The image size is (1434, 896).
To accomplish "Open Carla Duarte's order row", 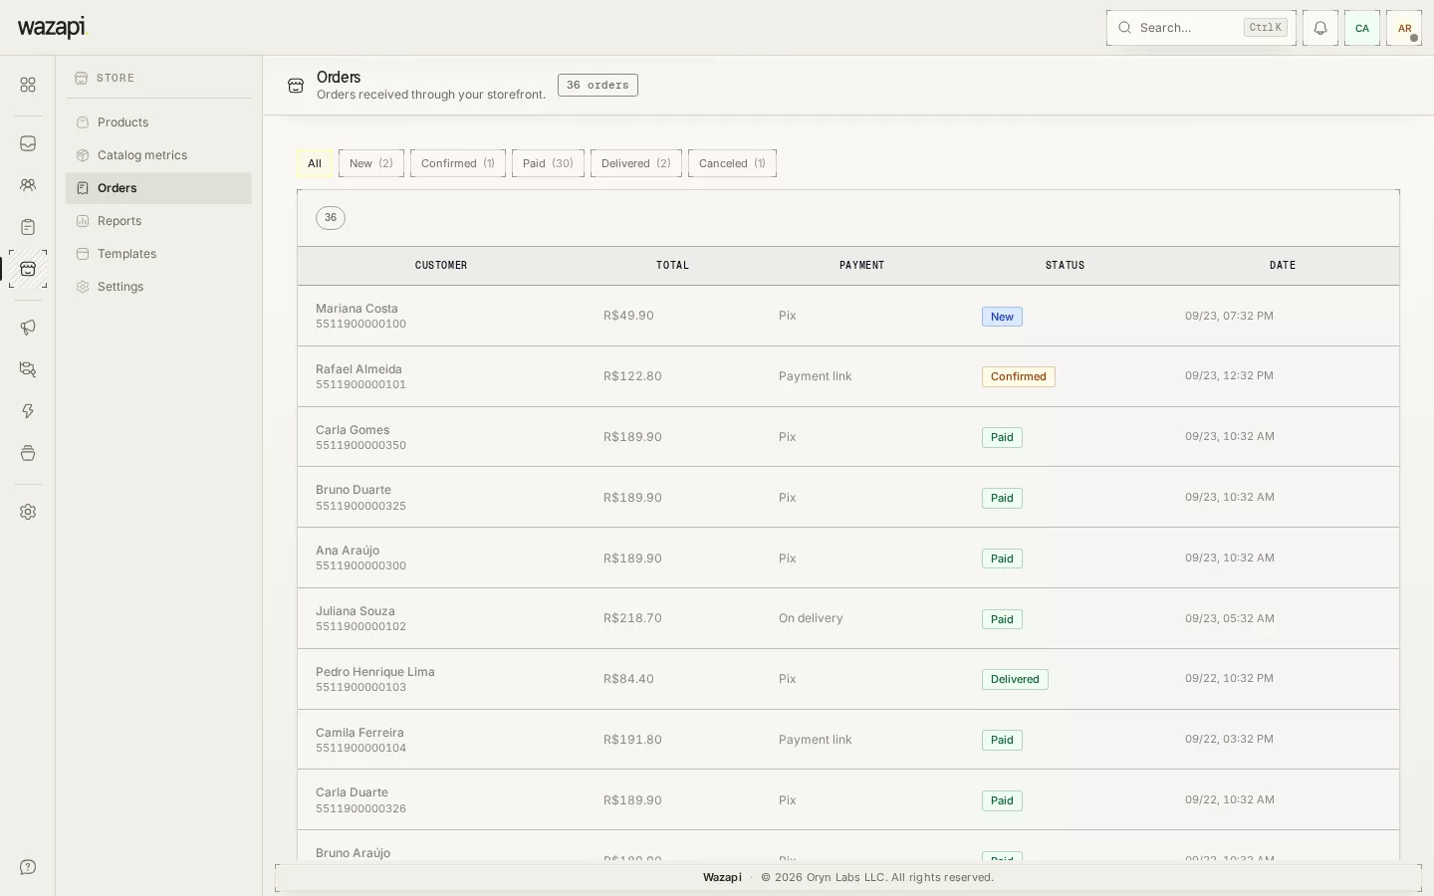I will tap(848, 800).
